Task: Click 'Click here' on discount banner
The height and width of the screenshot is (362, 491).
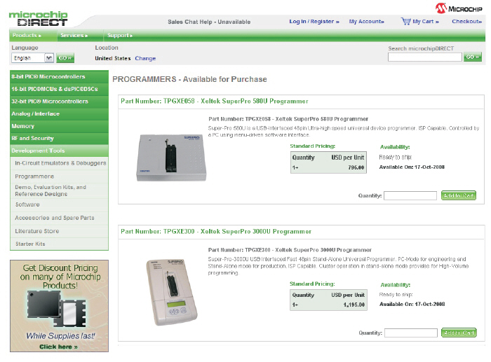Action: (58, 347)
